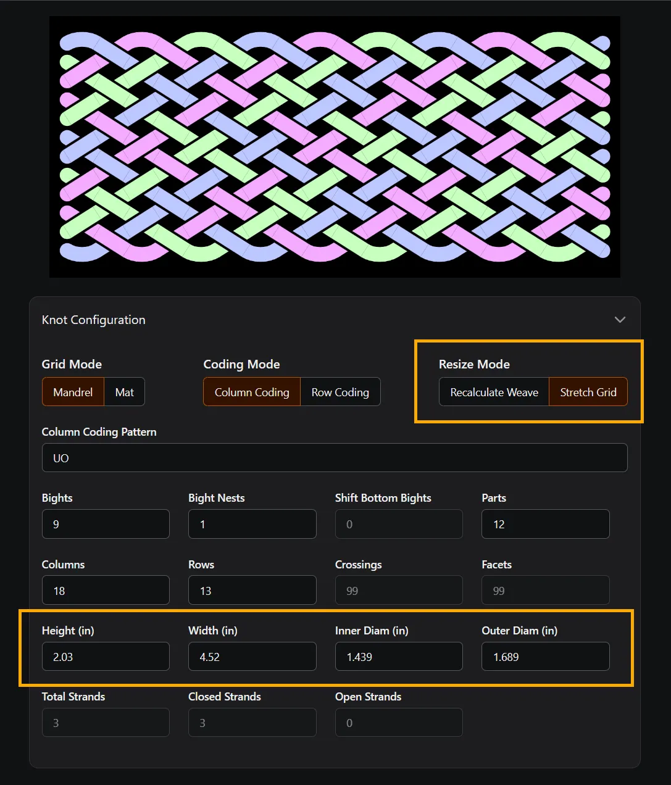Choose Recalculate Weave resize mode

click(494, 392)
